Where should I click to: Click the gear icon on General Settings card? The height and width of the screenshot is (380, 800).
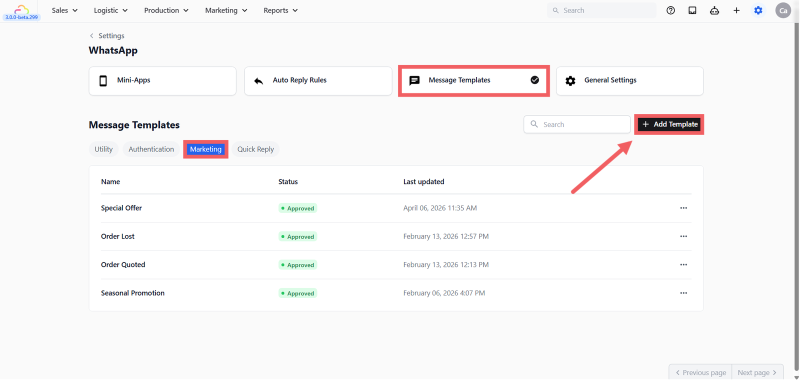[570, 80]
